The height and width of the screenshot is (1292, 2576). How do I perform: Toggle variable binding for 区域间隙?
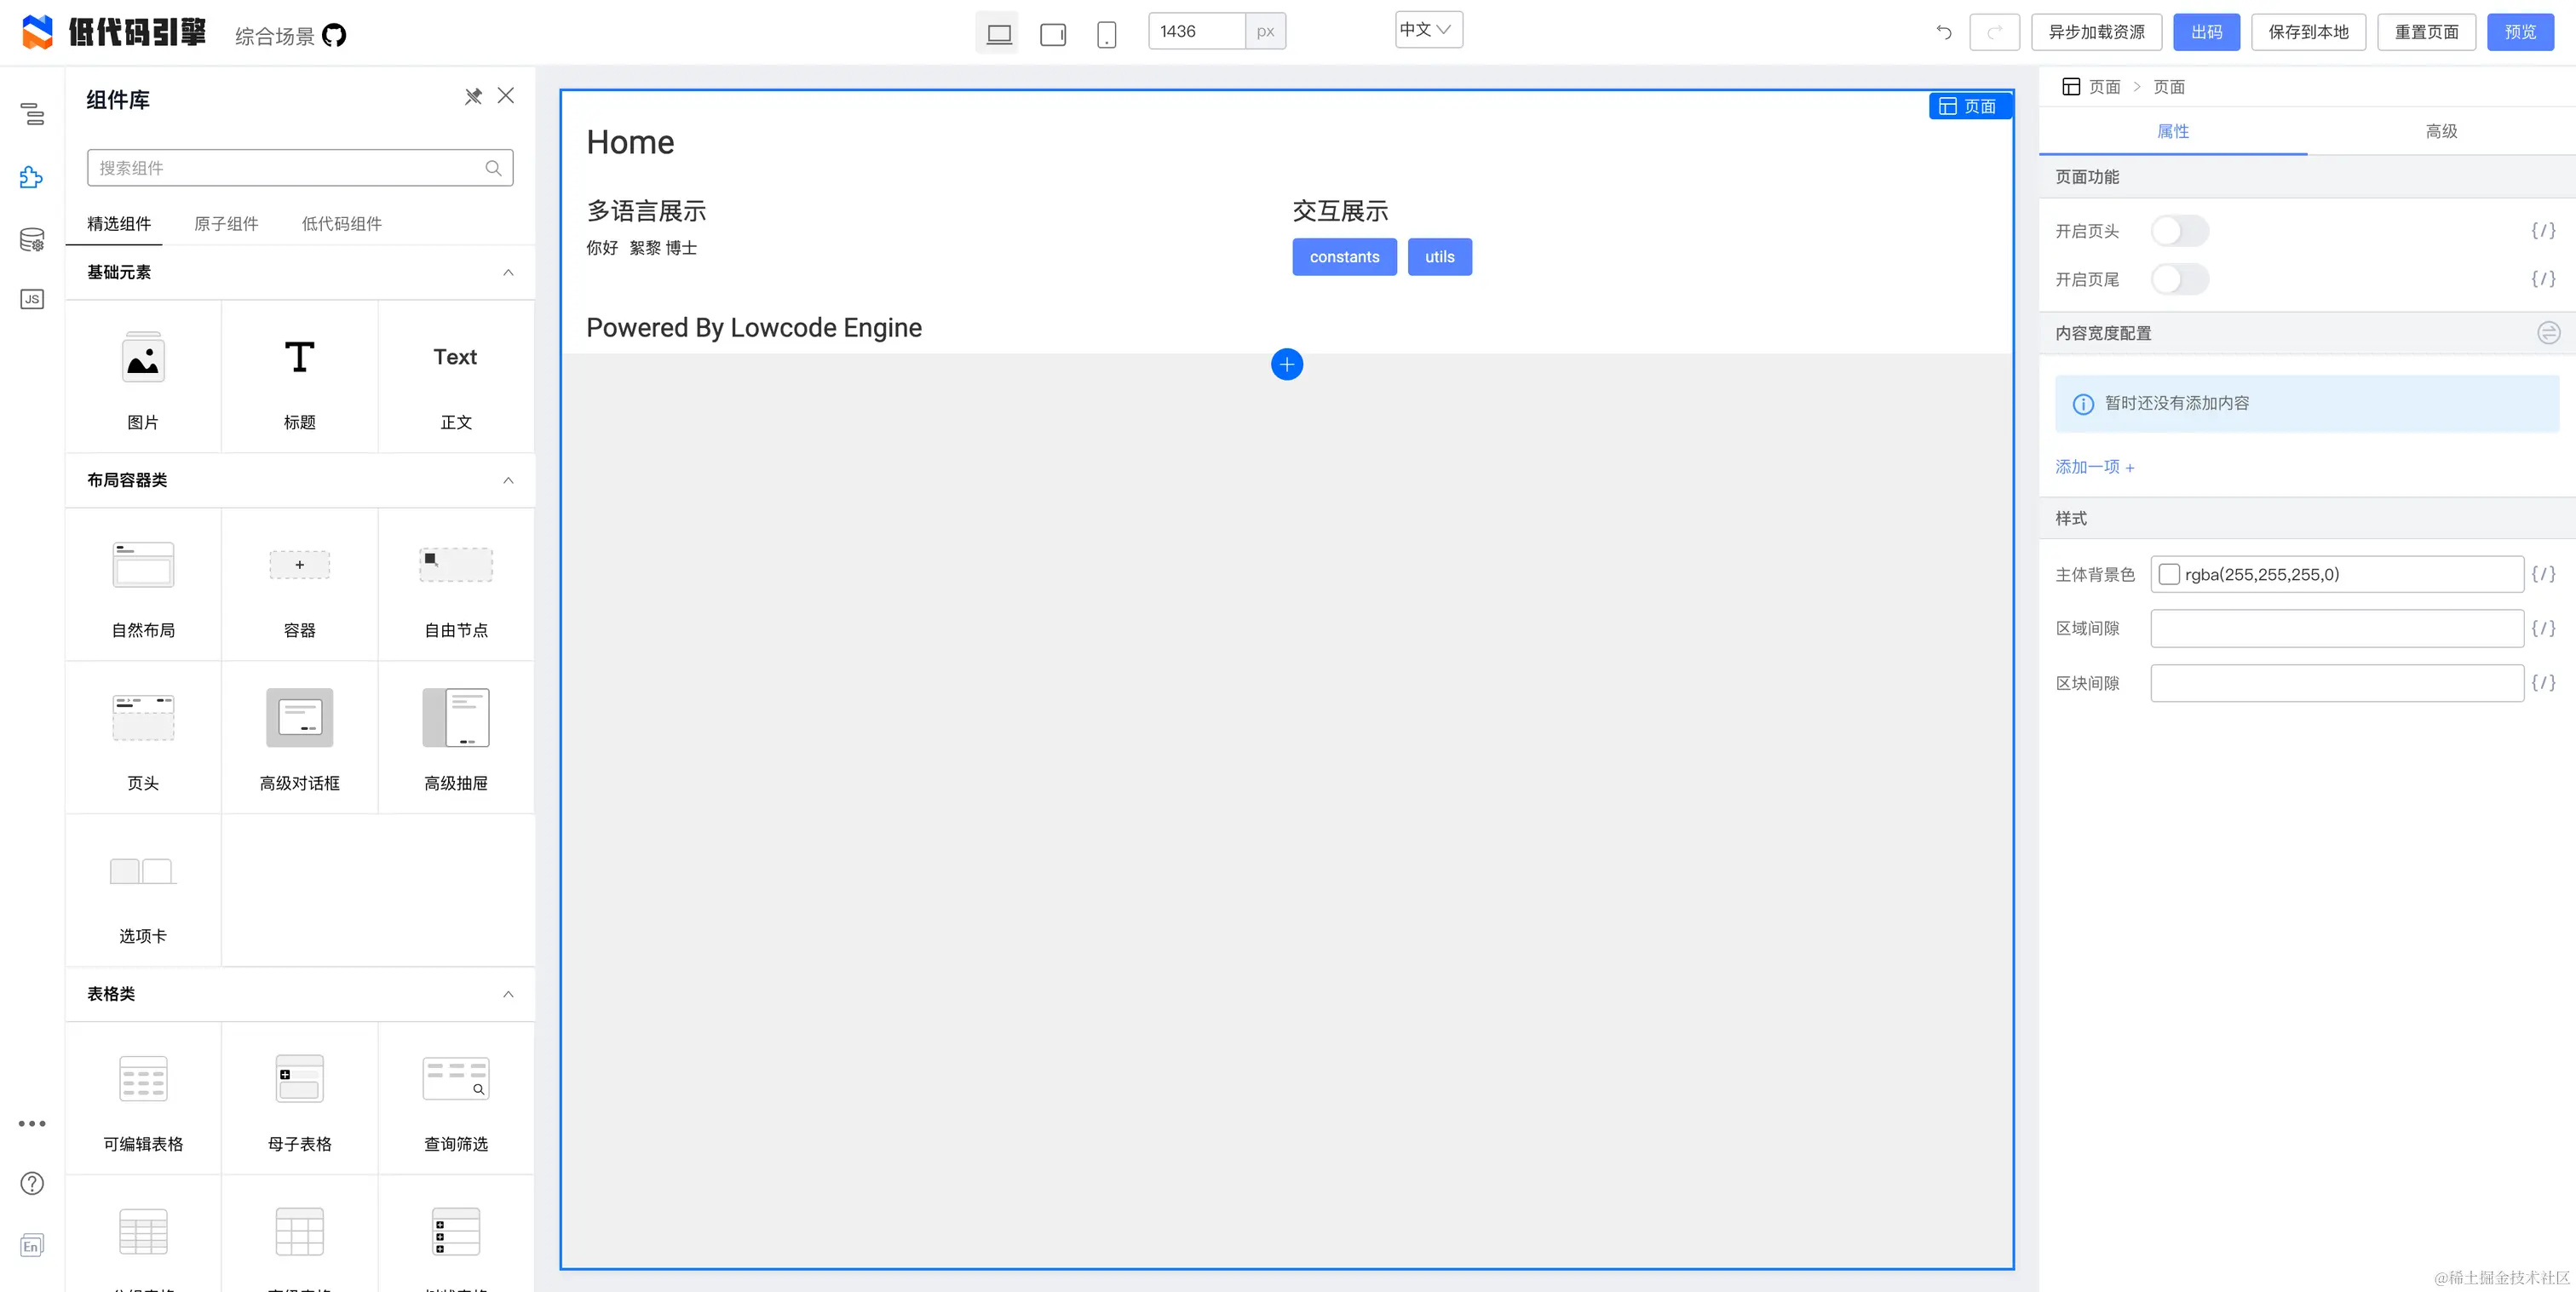[2543, 628]
